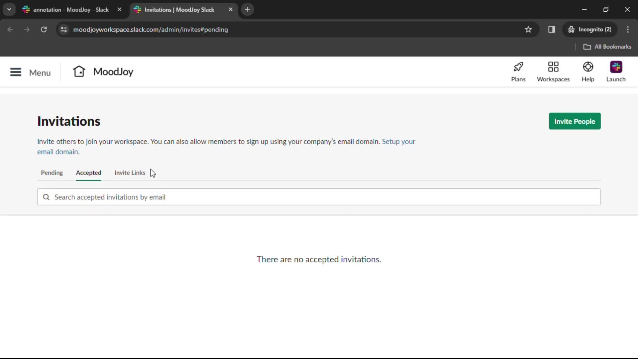The height and width of the screenshot is (359, 638).
Task: Click the All Bookmarks expander
Action: pos(607,47)
